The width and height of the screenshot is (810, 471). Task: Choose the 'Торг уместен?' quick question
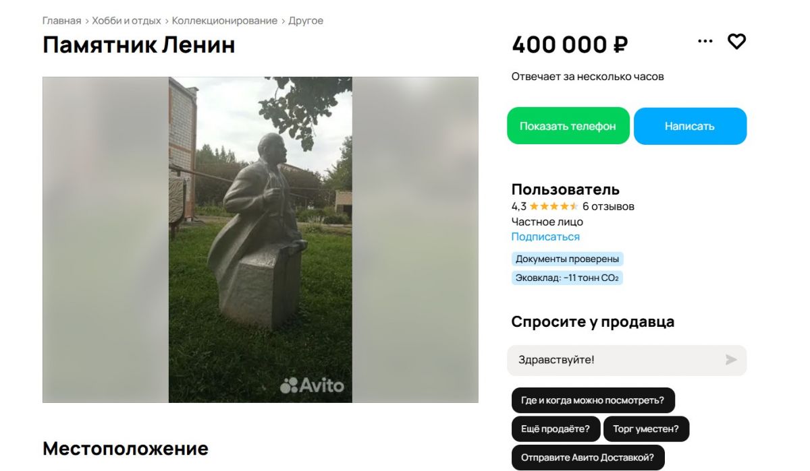pyautogui.click(x=647, y=429)
